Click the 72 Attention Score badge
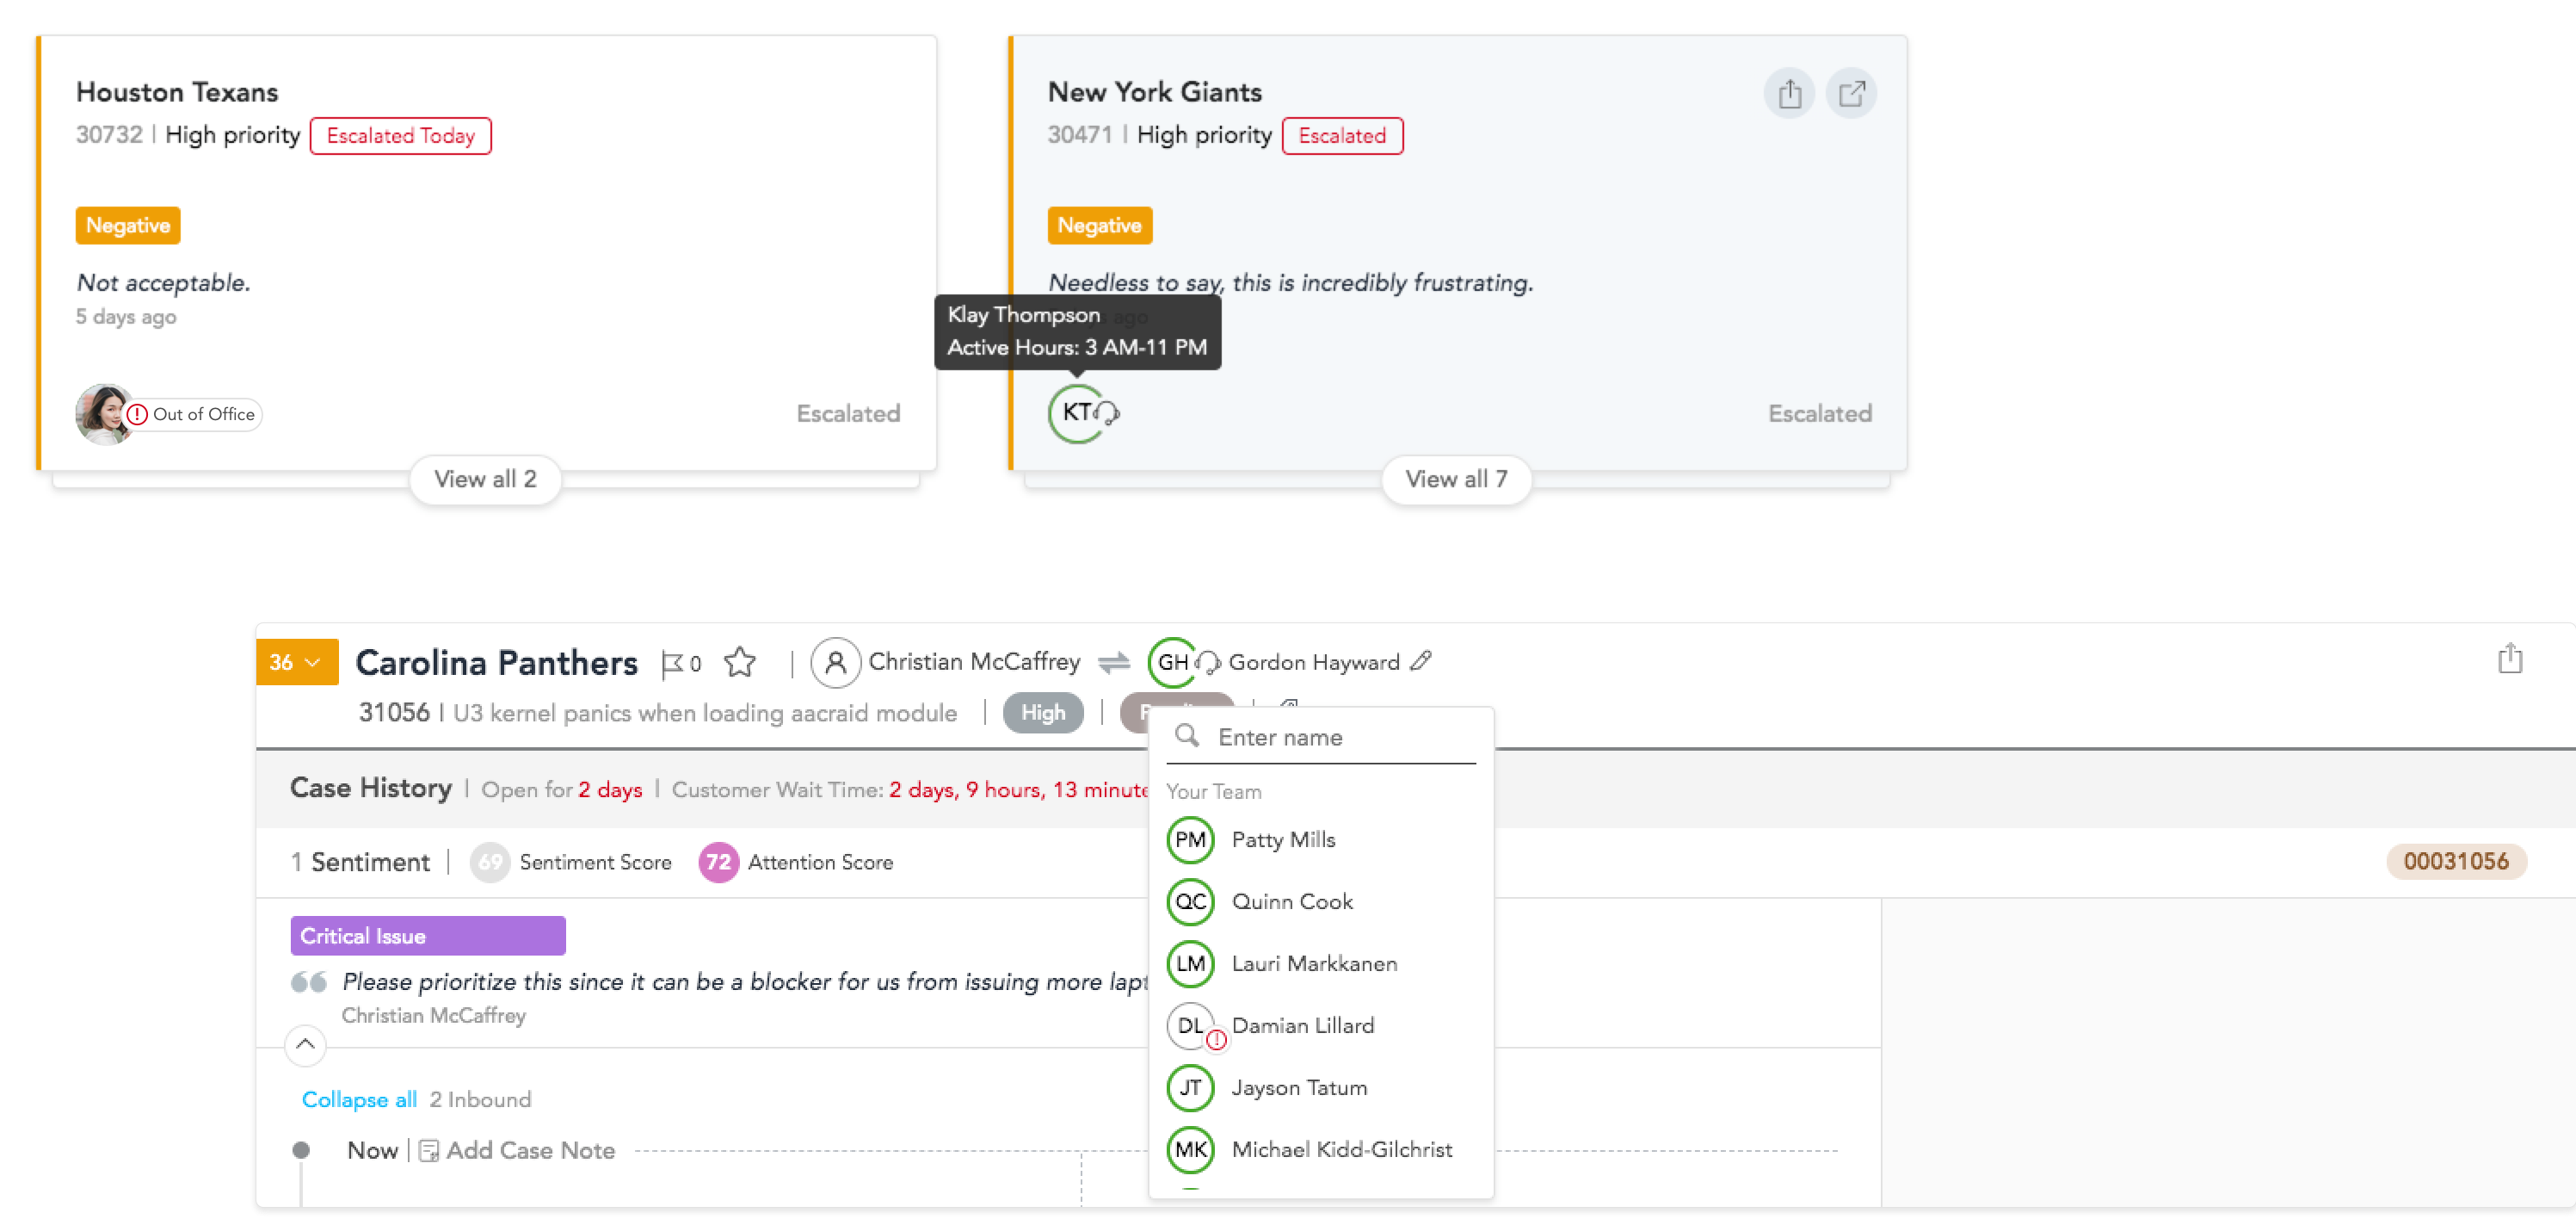The height and width of the screenshot is (1219, 2576). pyautogui.click(x=718, y=863)
